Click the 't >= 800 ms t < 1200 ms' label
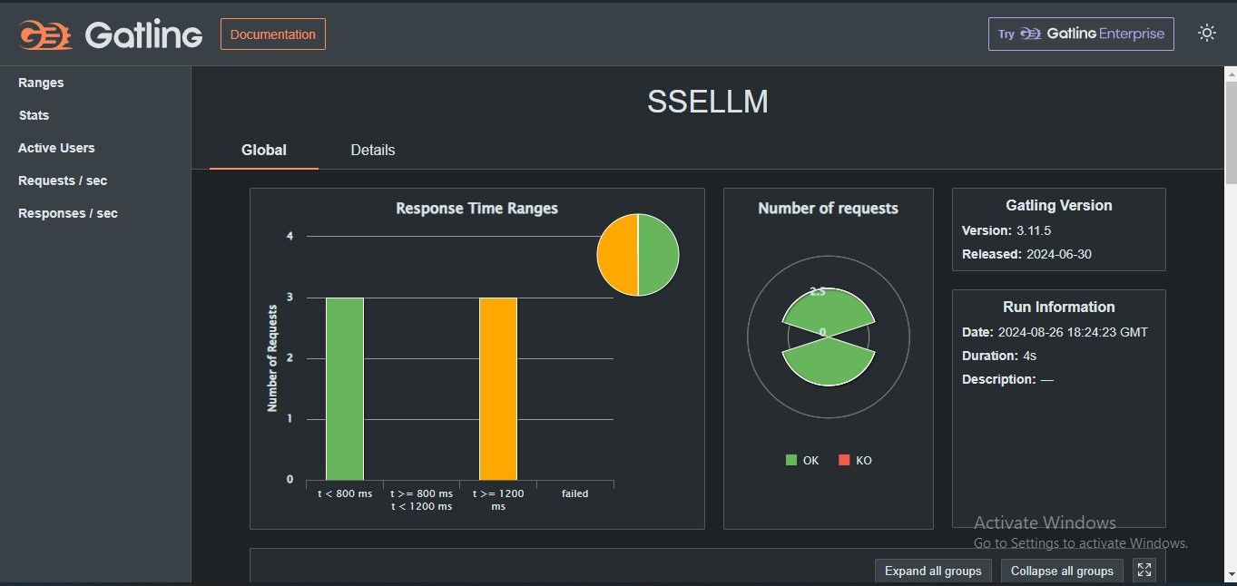Image resolution: width=1237 pixels, height=586 pixels. pyautogui.click(x=421, y=500)
